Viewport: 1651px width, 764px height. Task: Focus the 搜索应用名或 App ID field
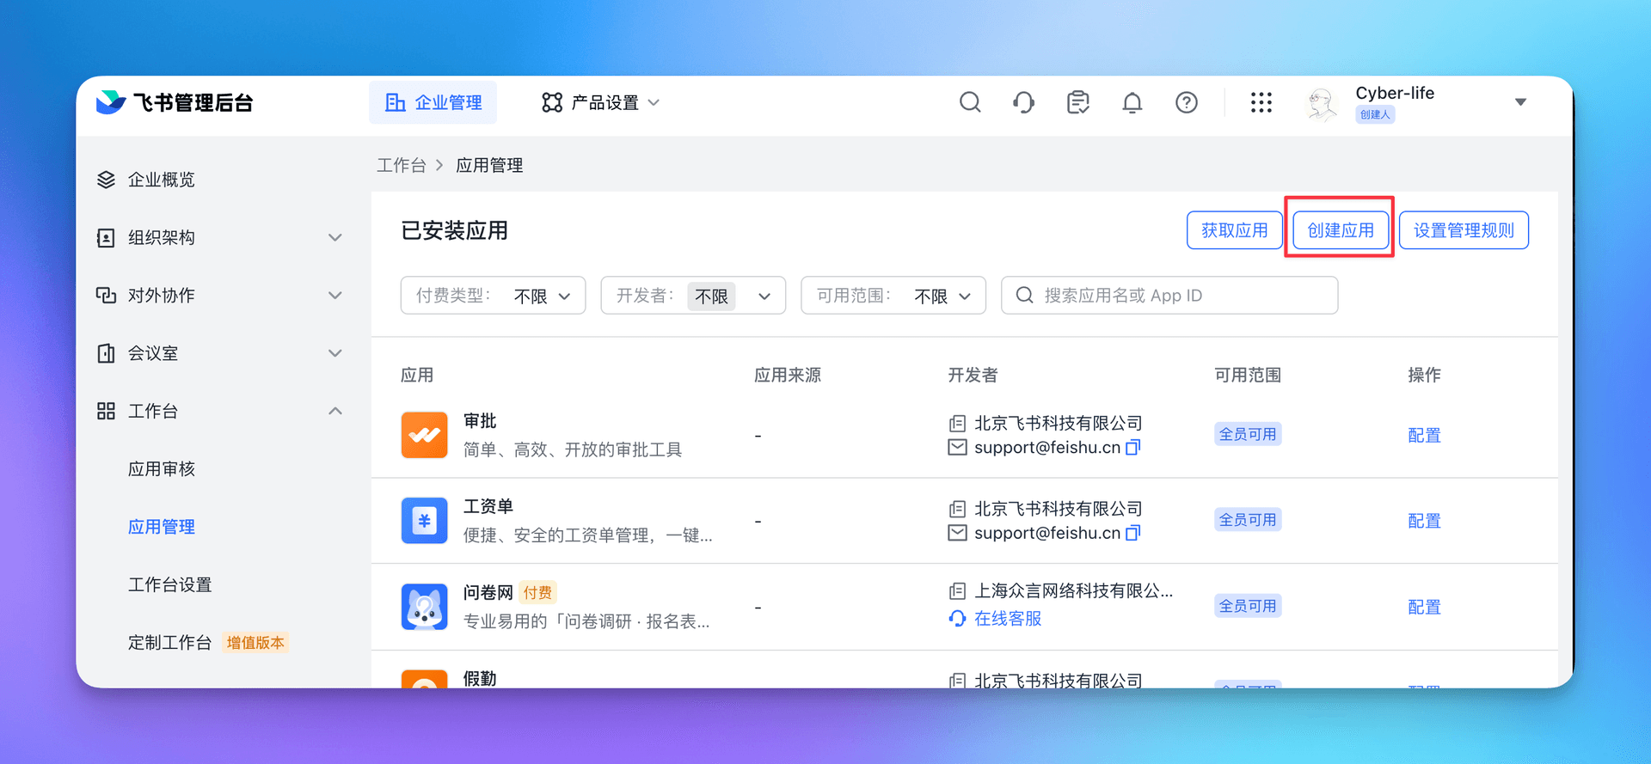[1169, 295]
